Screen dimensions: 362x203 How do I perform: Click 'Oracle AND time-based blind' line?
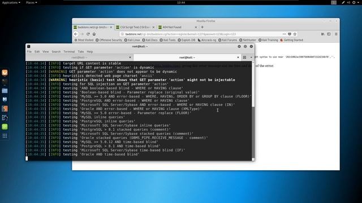(x=83, y=155)
